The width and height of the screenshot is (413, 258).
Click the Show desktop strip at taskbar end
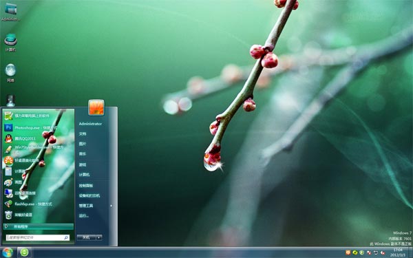click(x=410, y=252)
